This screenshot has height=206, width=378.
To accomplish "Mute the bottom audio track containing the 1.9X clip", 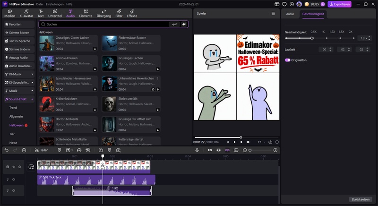I will [x=14, y=190].
